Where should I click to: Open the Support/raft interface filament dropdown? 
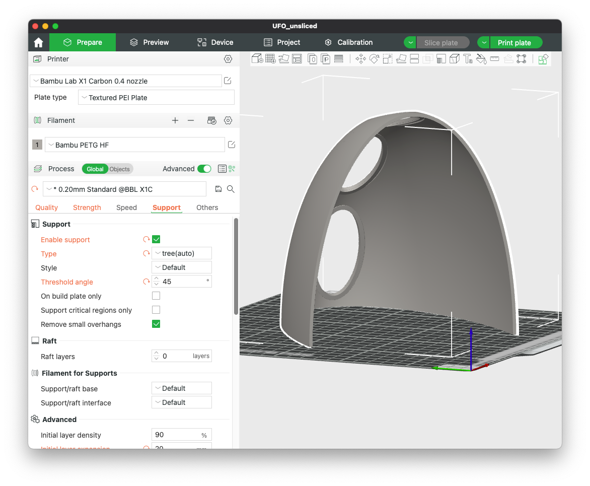click(182, 402)
